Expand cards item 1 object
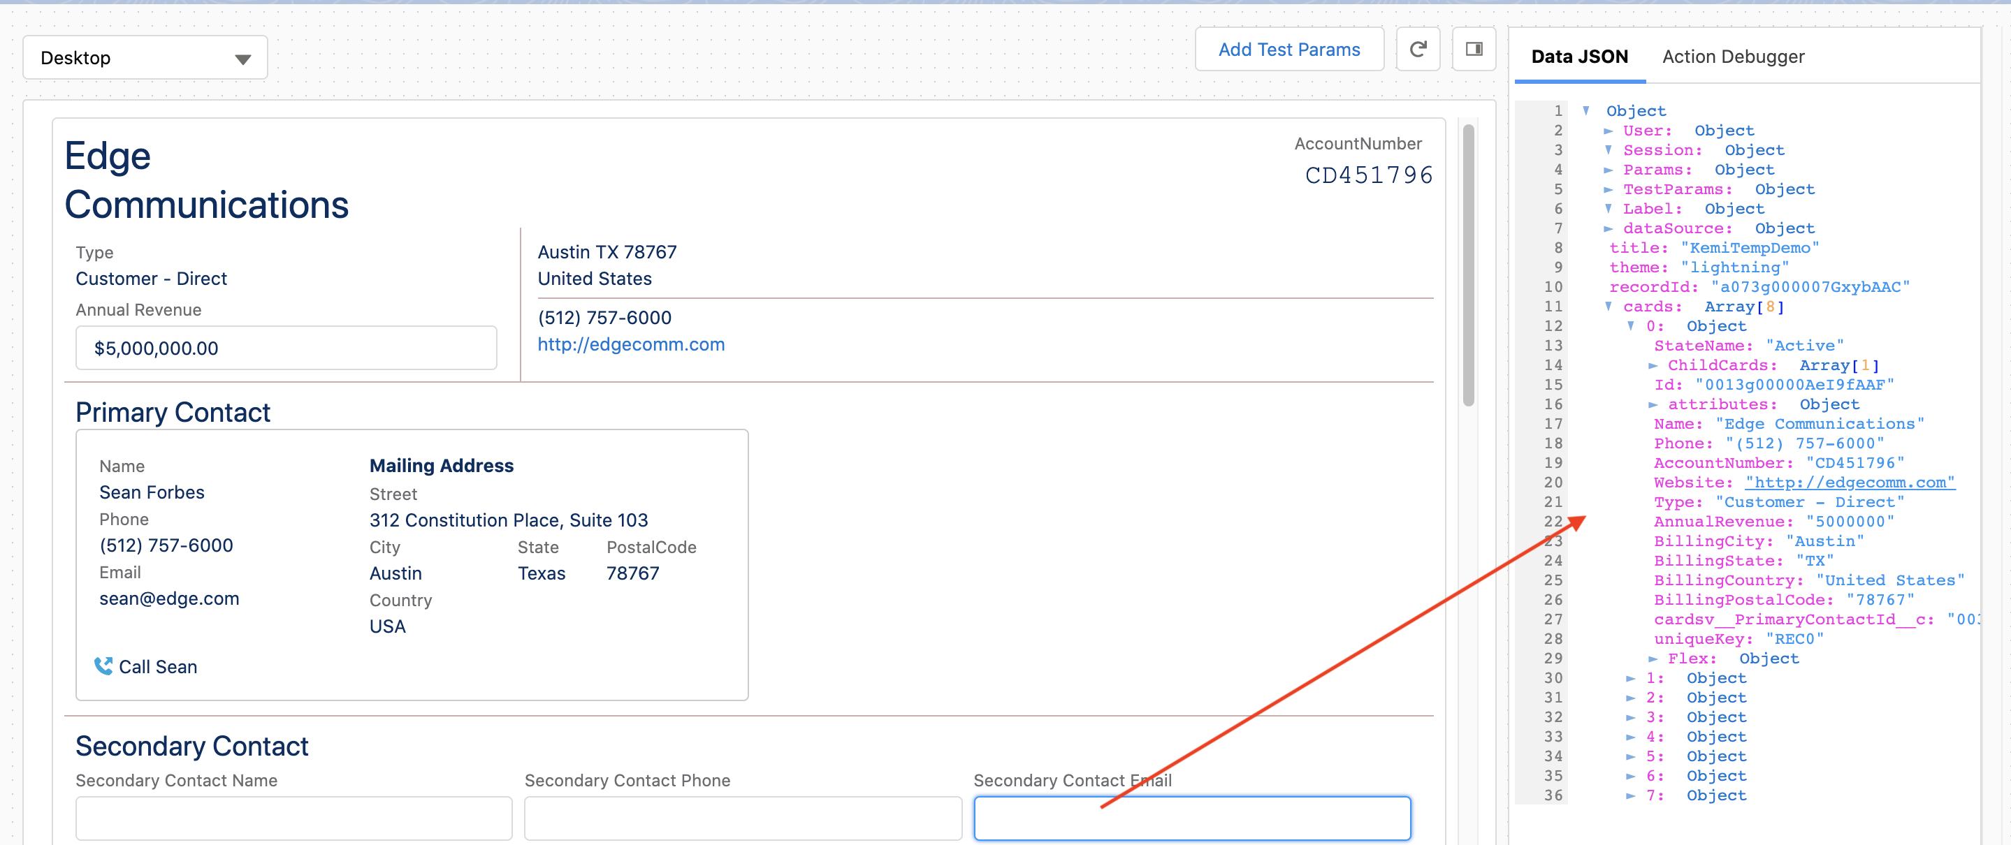The width and height of the screenshot is (2011, 845). (x=1631, y=678)
